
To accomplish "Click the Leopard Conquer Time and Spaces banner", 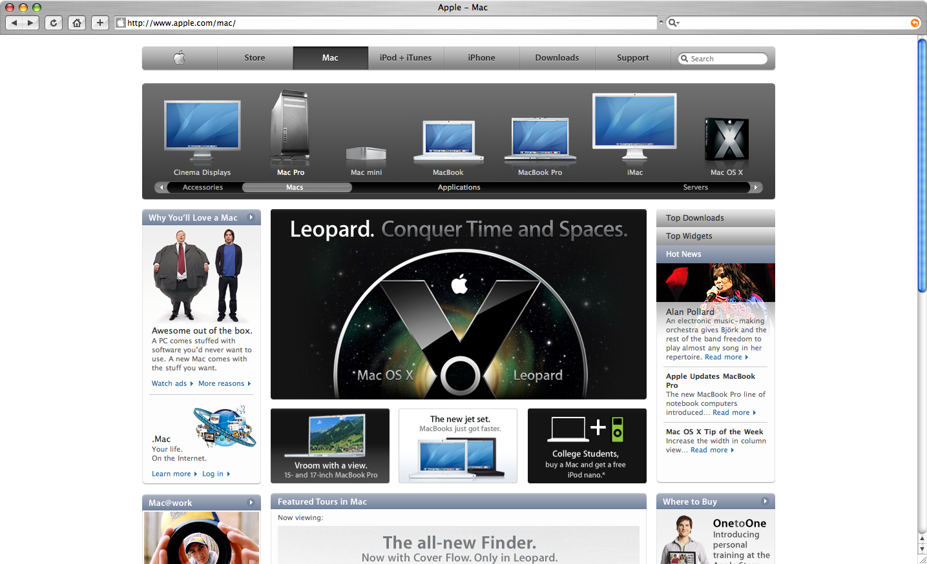I will click(x=459, y=304).
